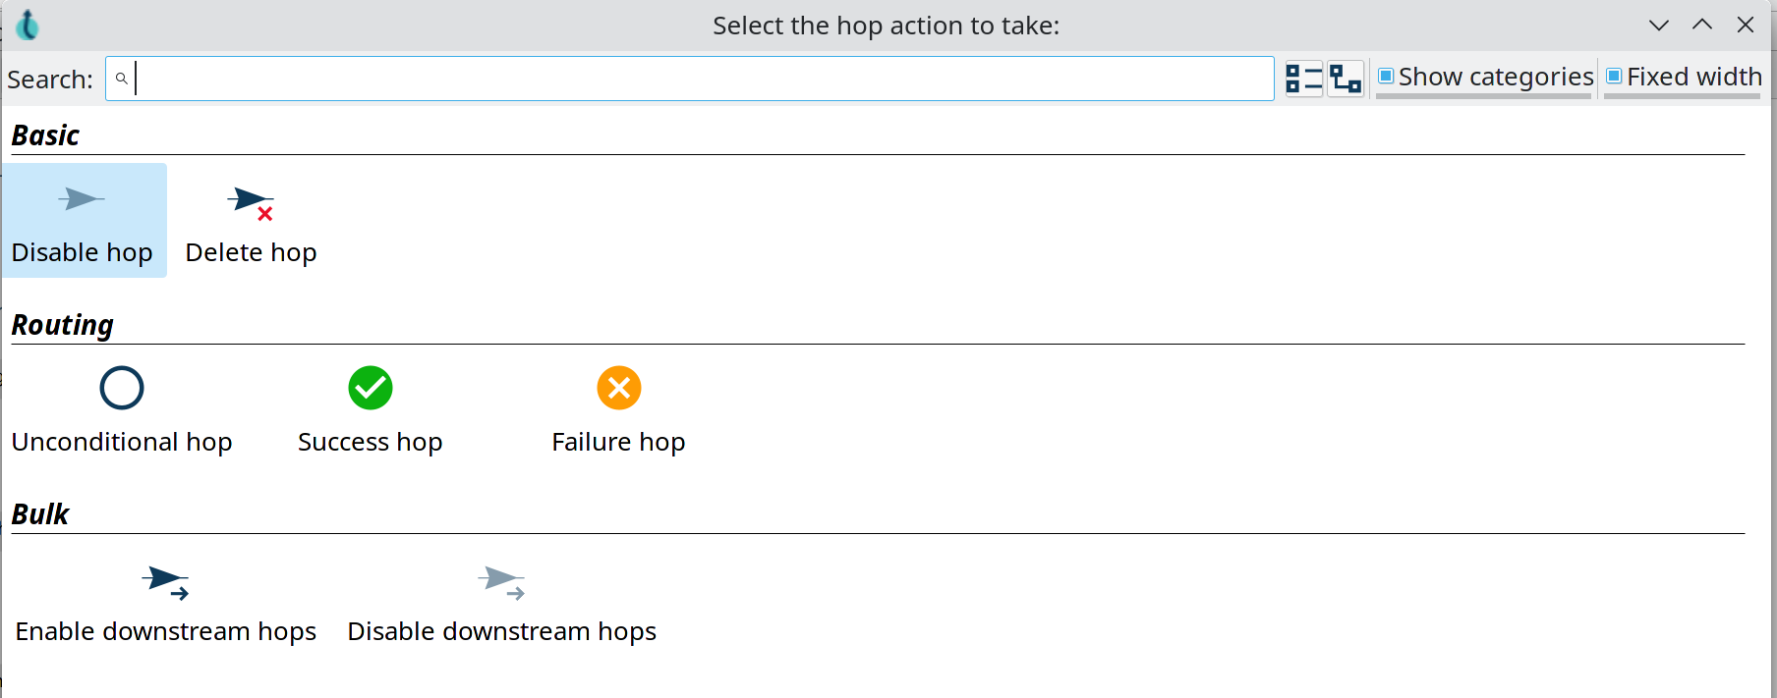This screenshot has width=1777, height=698.
Task: Pick the green Success hop checkmark
Action: point(371,388)
